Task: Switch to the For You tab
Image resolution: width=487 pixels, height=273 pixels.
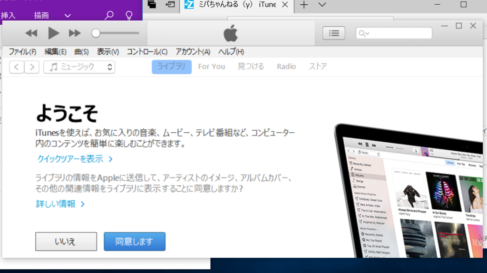Action: pos(212,67)
